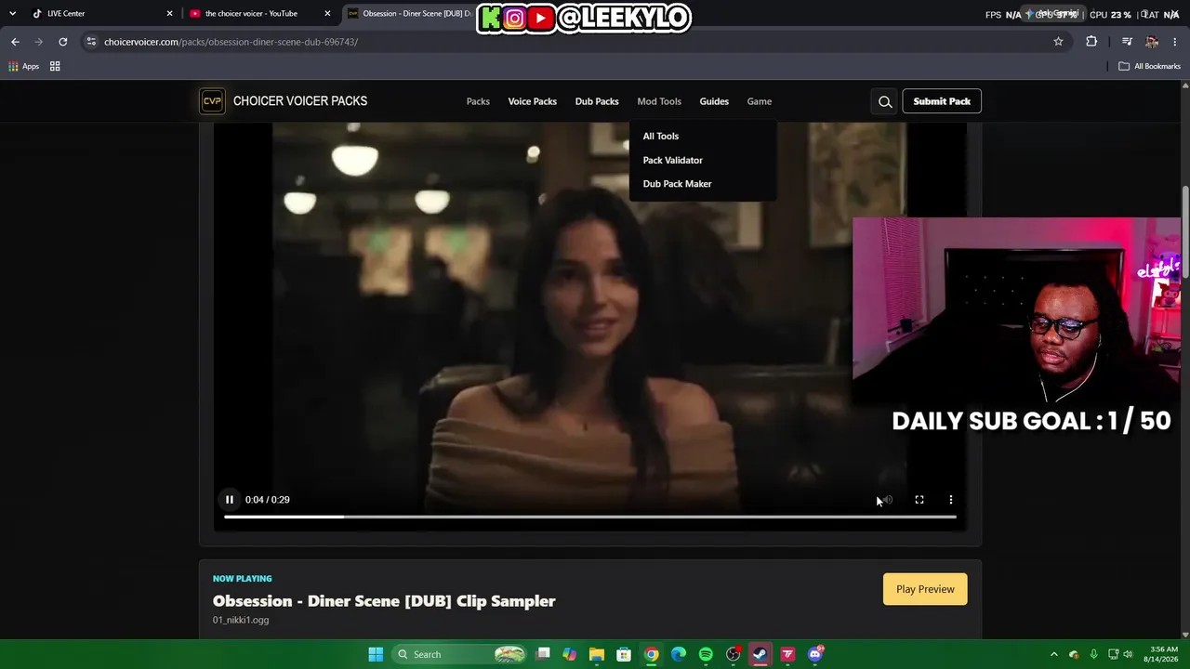Switch to the LIVE Center tab
1190x669 pixels.
[x=99, y=14]
